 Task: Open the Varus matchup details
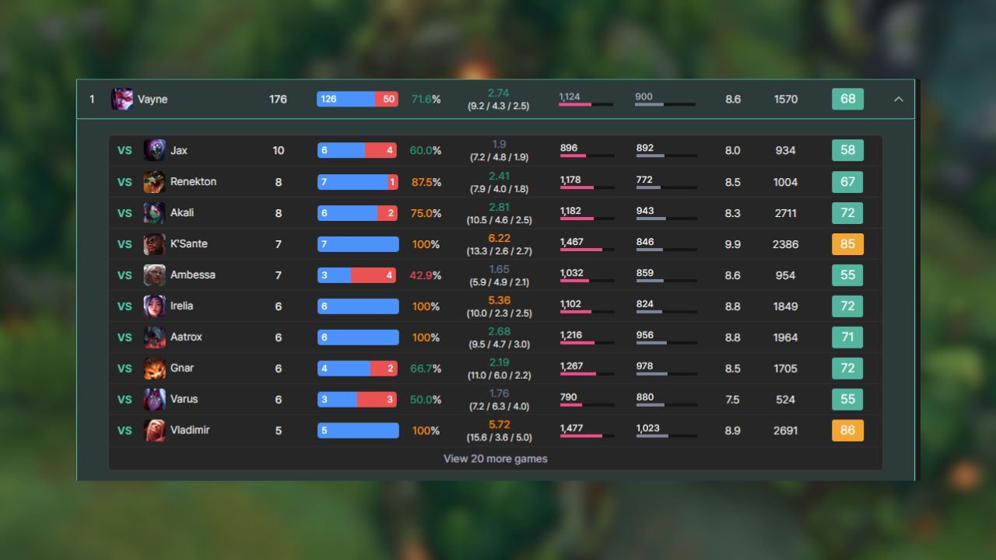click(x=498, y=399)
